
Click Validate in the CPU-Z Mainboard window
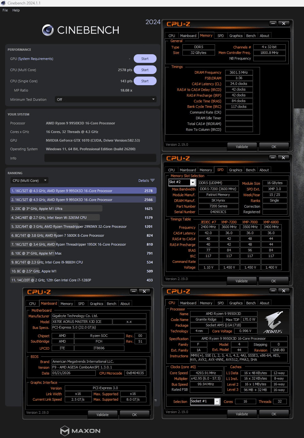click(x=102, y=415)
